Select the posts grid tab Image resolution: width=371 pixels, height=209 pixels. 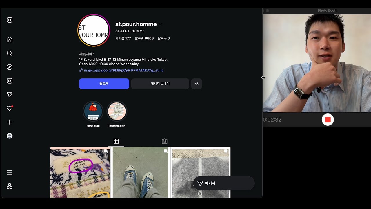tap(116, 141)
